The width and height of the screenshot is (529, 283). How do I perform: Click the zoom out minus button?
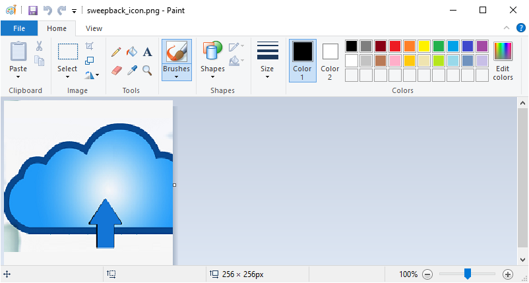click(x=427, y=274)
